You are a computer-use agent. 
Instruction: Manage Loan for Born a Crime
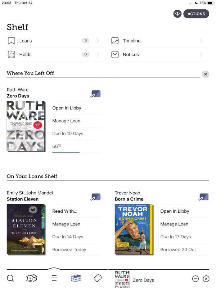click(x=174, y=224)
